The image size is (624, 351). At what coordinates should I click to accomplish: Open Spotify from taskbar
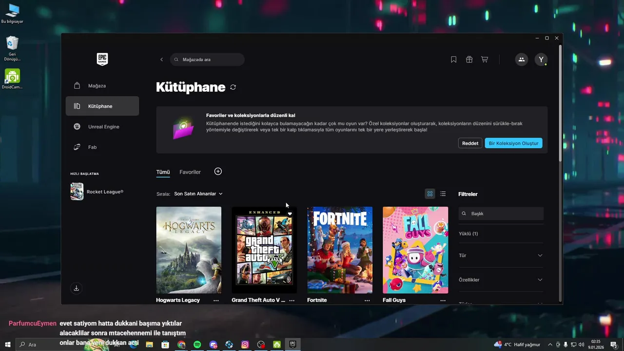[x=197, y=345]
